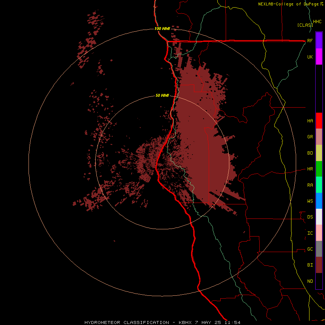Click the ND legend label

[x=310, y=281]
